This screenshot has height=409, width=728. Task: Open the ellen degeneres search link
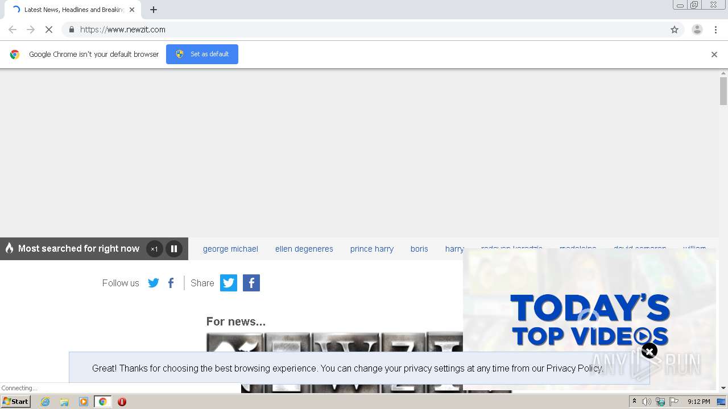(x=304, y=249)
